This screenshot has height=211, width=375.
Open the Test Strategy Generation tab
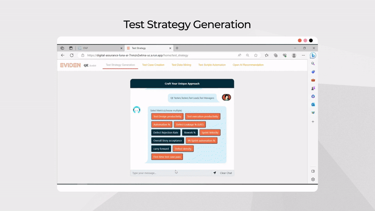click(x=120, y=65)
